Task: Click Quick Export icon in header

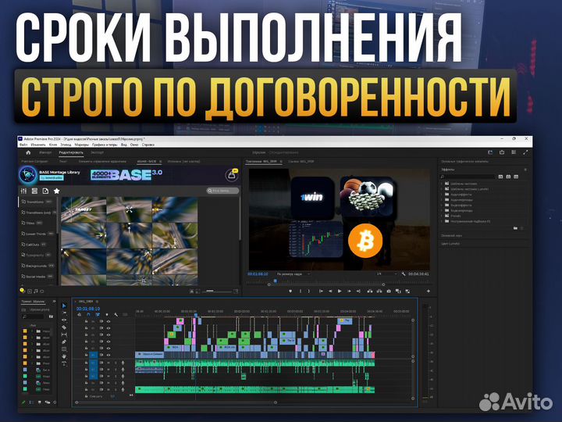Action: (502, 152)
